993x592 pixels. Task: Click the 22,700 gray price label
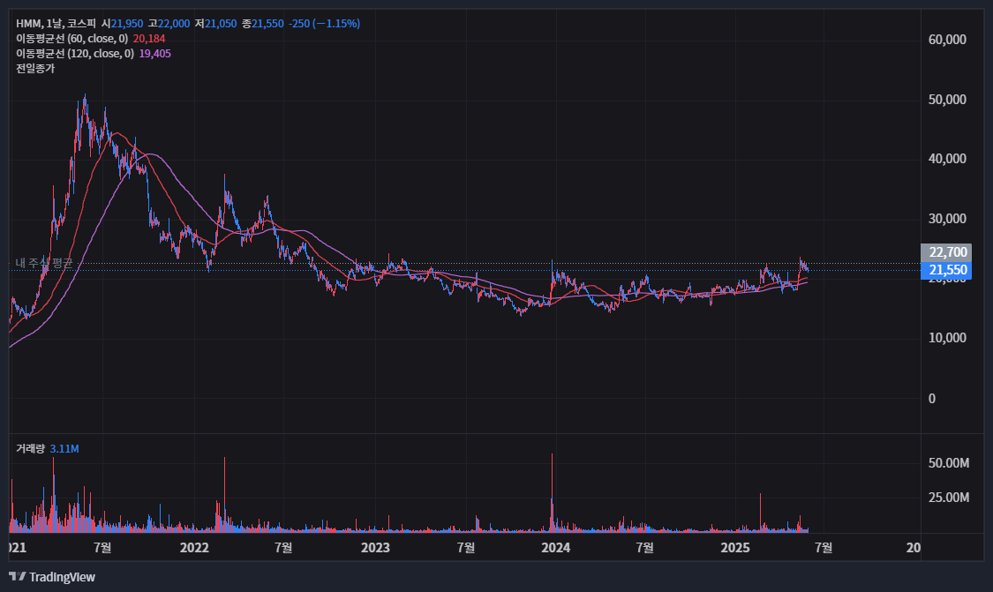947,252
